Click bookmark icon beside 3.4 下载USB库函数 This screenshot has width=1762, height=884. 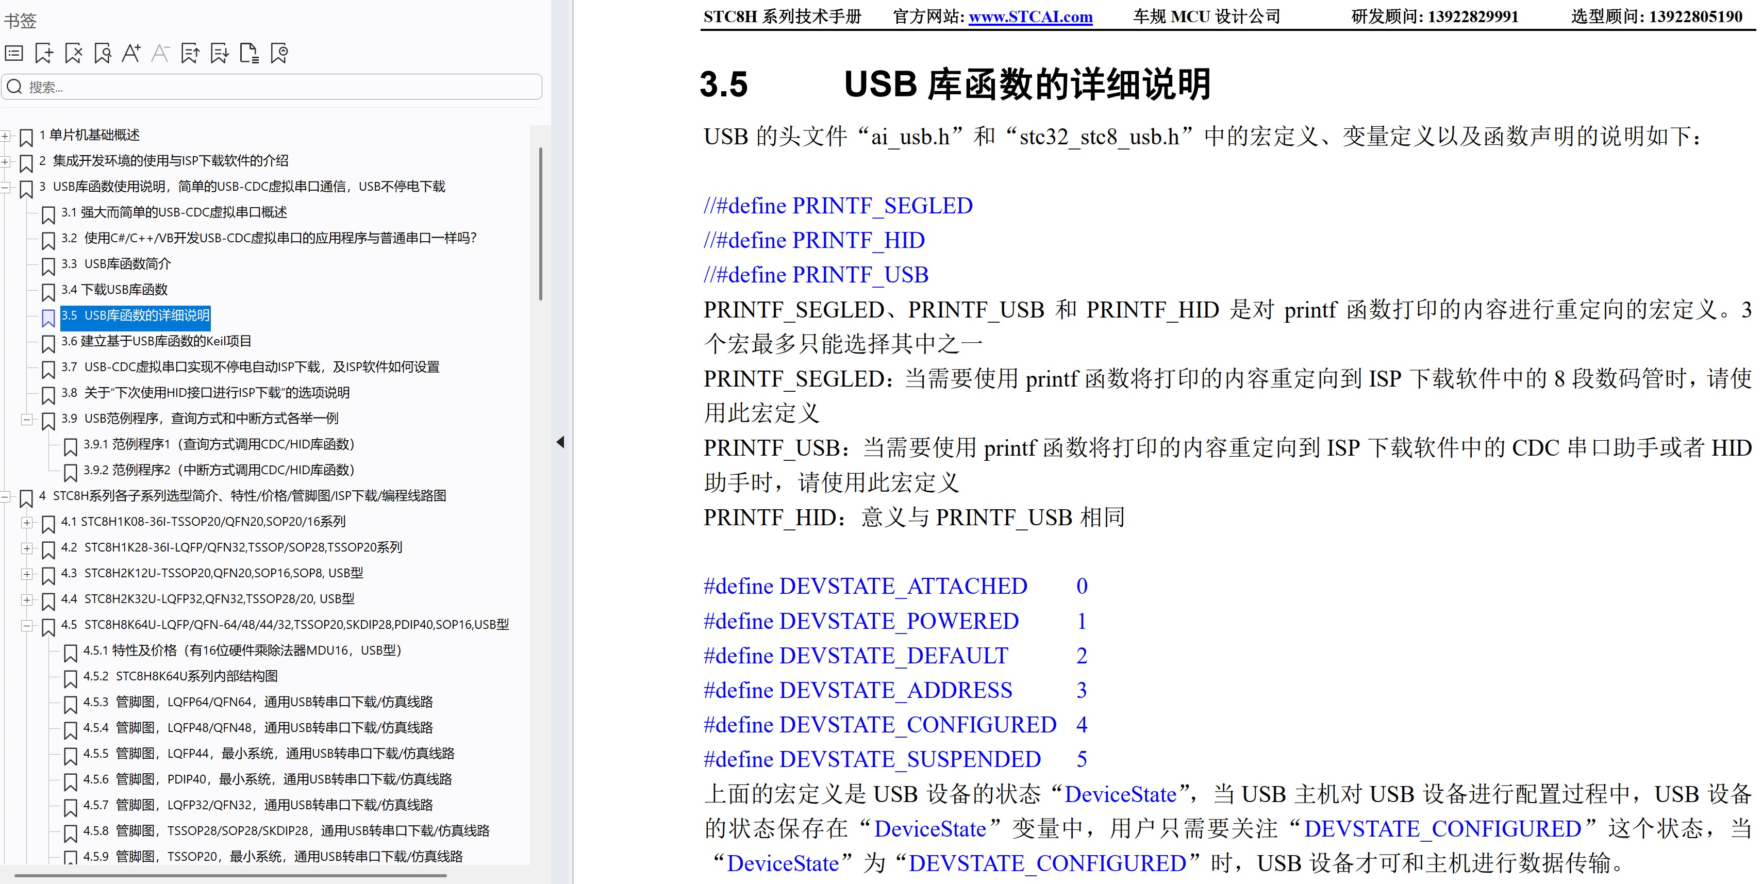click(x=48, y=292)
